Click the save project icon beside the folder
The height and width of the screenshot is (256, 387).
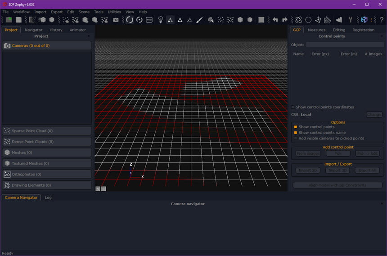pos(18,20)
